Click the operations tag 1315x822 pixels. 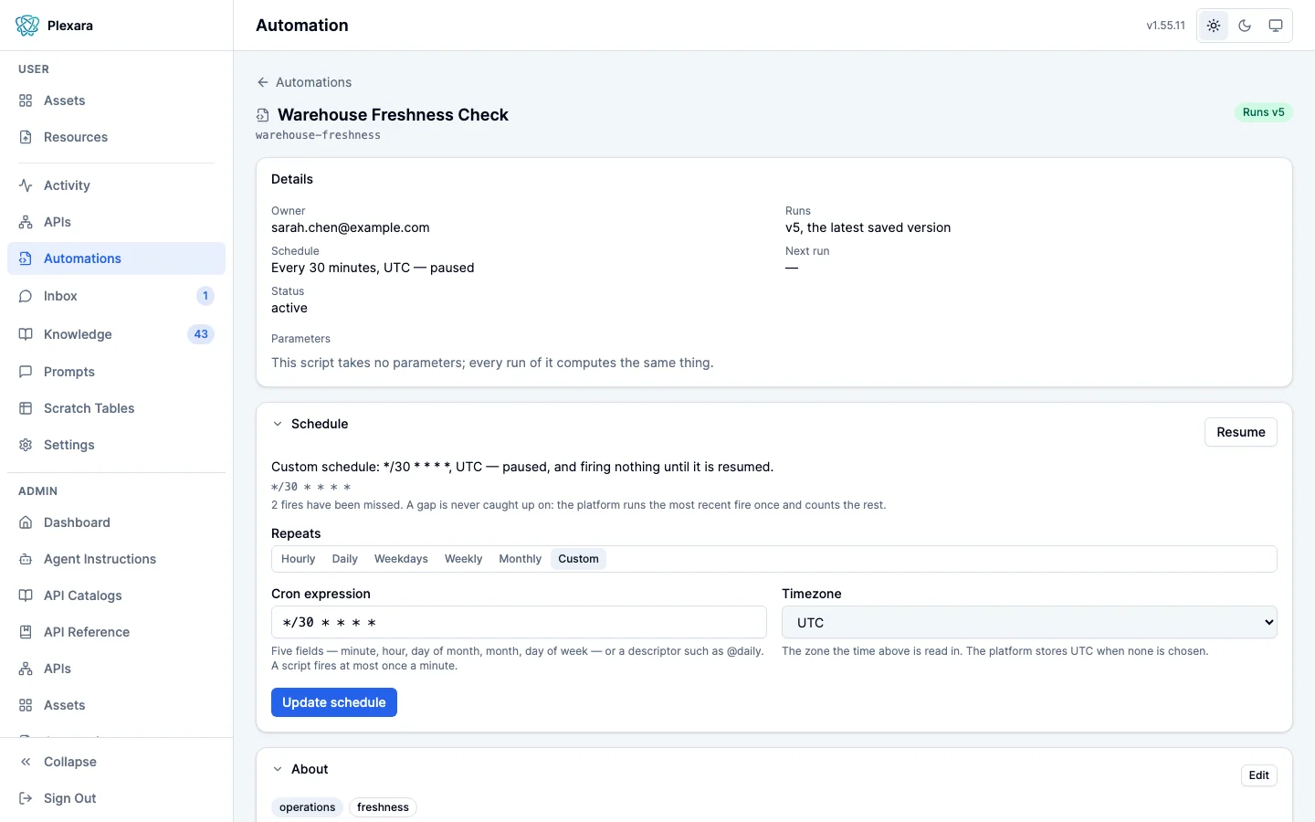tap(308, 807)
